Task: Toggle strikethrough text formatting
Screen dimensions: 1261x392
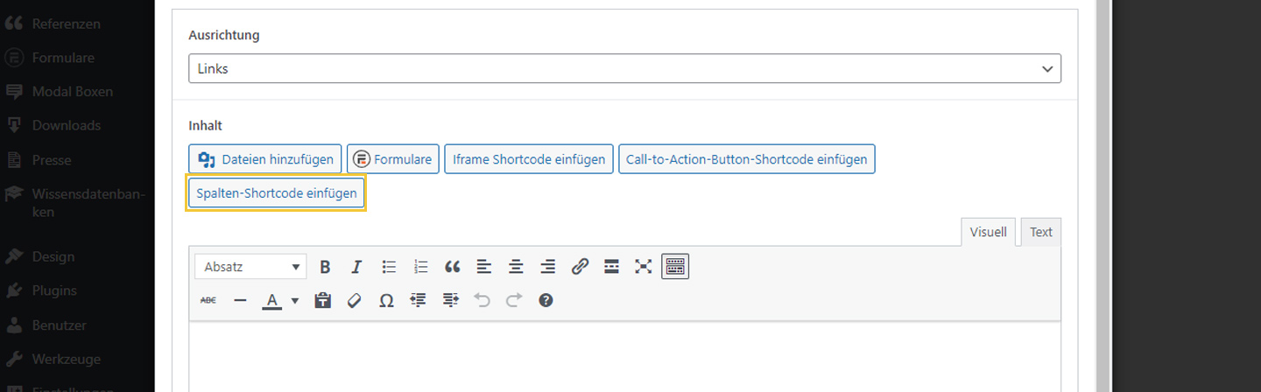Action: [x=208, y=300]
